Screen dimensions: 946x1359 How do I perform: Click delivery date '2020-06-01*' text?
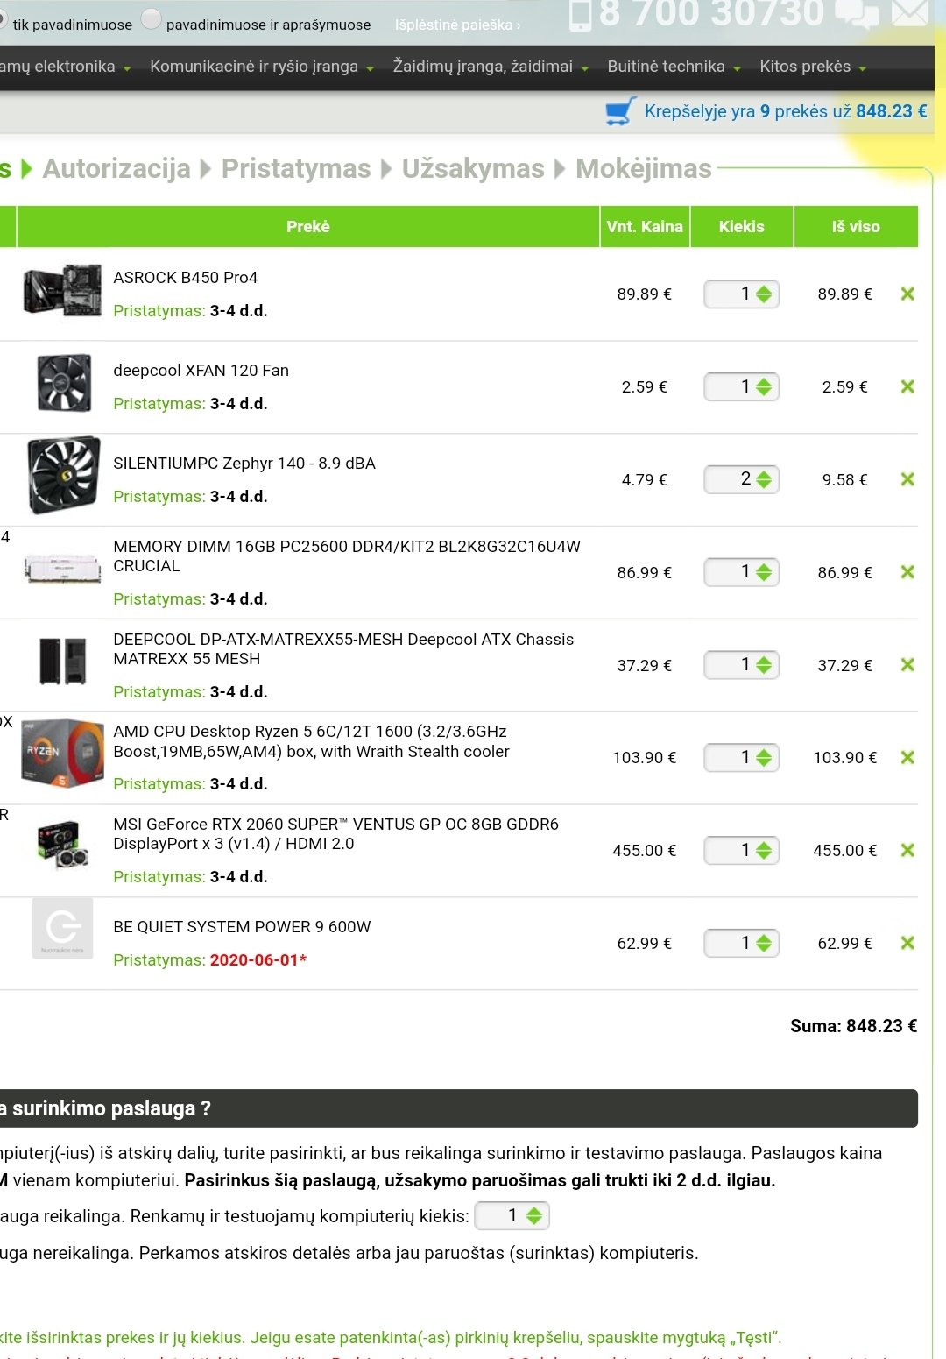coord(258,960)
